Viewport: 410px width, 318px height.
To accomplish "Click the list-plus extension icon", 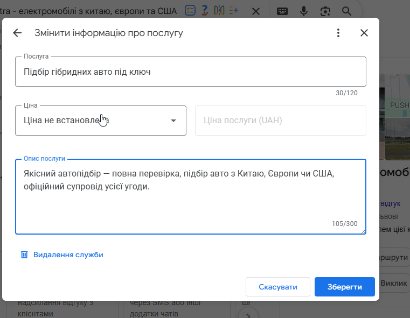I will [x=233, y=10].
